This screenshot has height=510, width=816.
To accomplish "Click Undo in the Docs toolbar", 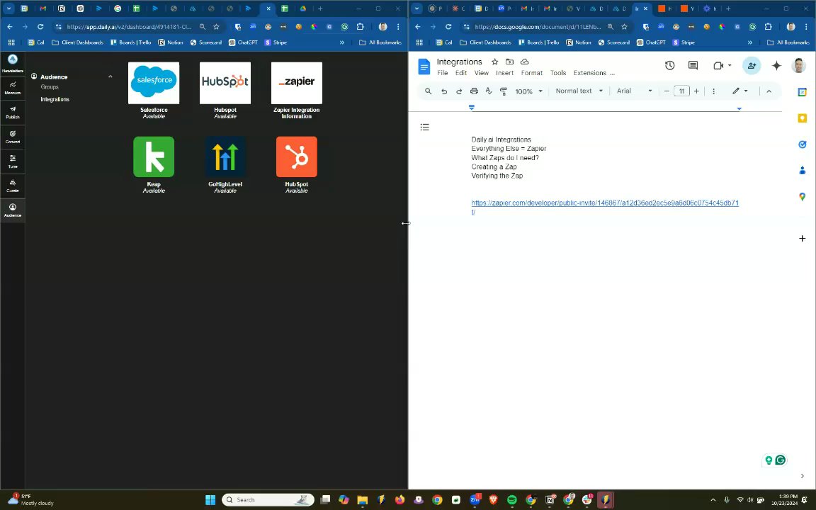I will pyautogui.click(x=444, y=91).
